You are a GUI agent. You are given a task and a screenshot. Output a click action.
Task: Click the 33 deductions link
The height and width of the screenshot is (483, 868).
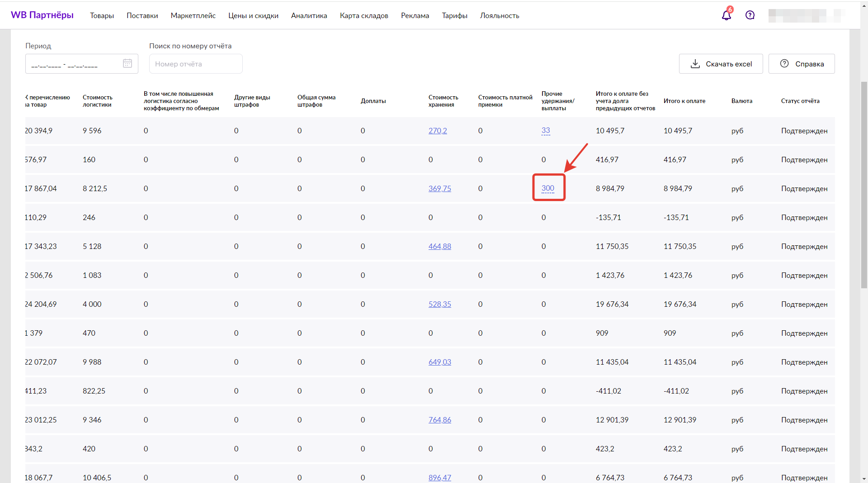pos(546,131)
